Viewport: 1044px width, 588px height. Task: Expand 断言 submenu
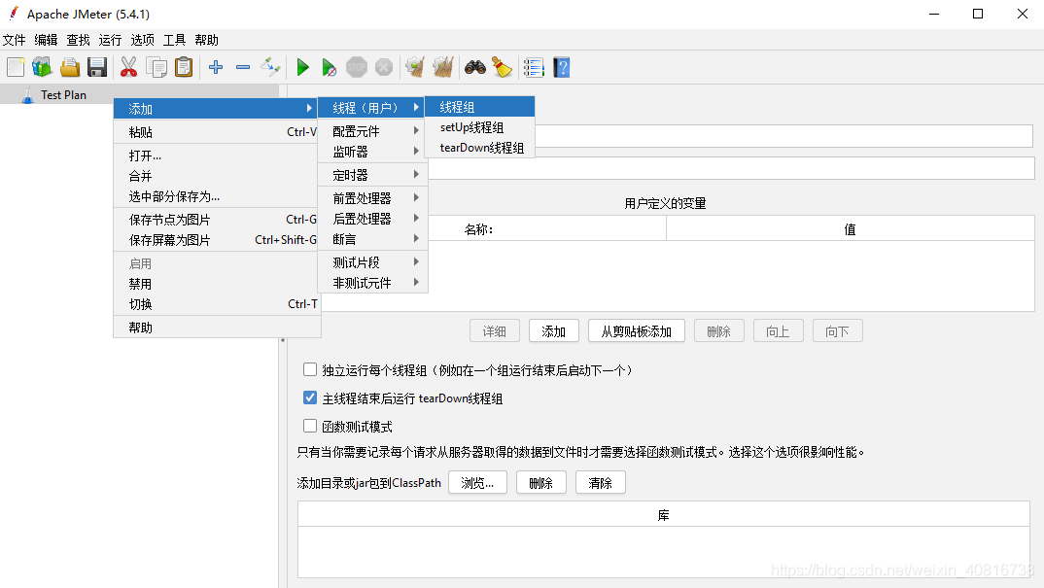click(373, 239)
